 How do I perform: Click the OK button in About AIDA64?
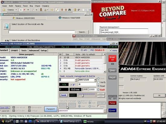click(159, 95)
